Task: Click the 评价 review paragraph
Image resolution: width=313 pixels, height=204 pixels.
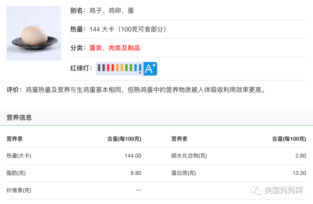Action: (x=136, y=90)
